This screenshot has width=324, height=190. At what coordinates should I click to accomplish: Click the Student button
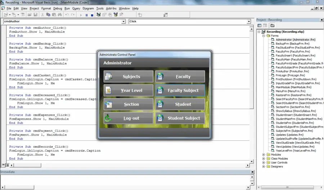180,104
